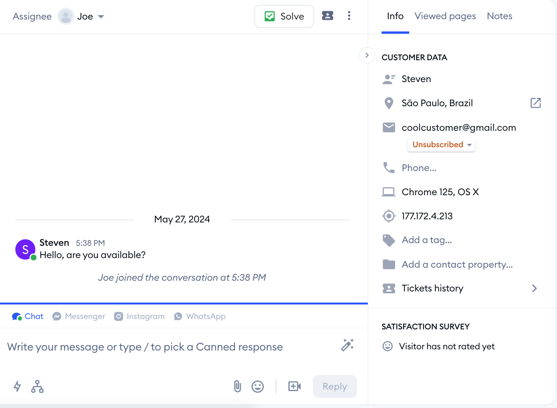Click the ticket icon next to Solve
Viewport: 557px width, 408px height.
click(327, 16)
